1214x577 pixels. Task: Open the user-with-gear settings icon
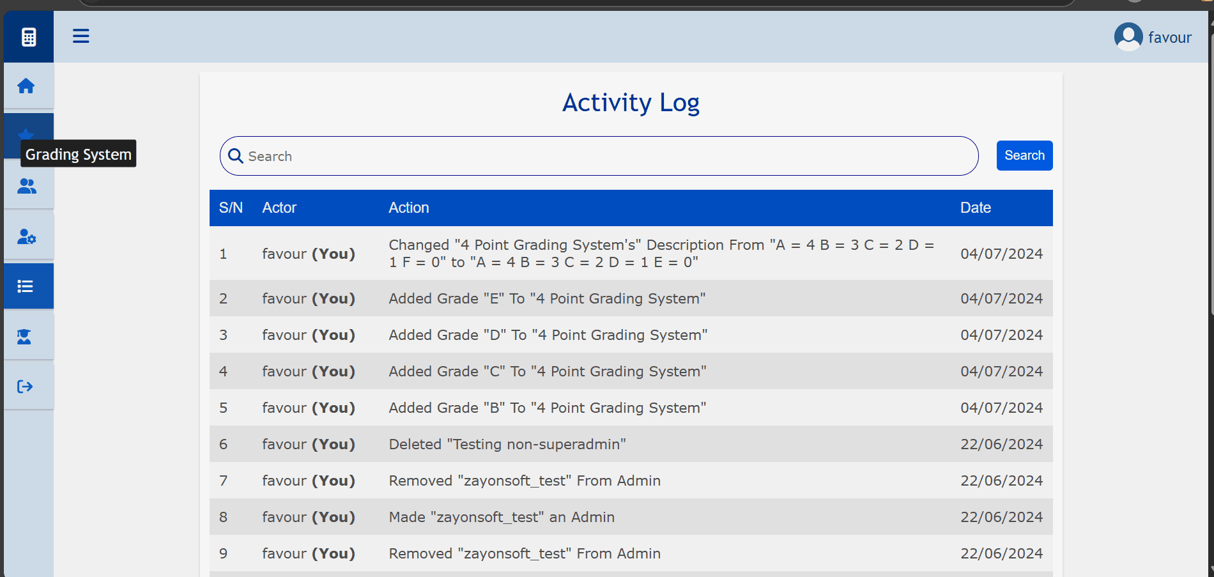pos(27,236)
